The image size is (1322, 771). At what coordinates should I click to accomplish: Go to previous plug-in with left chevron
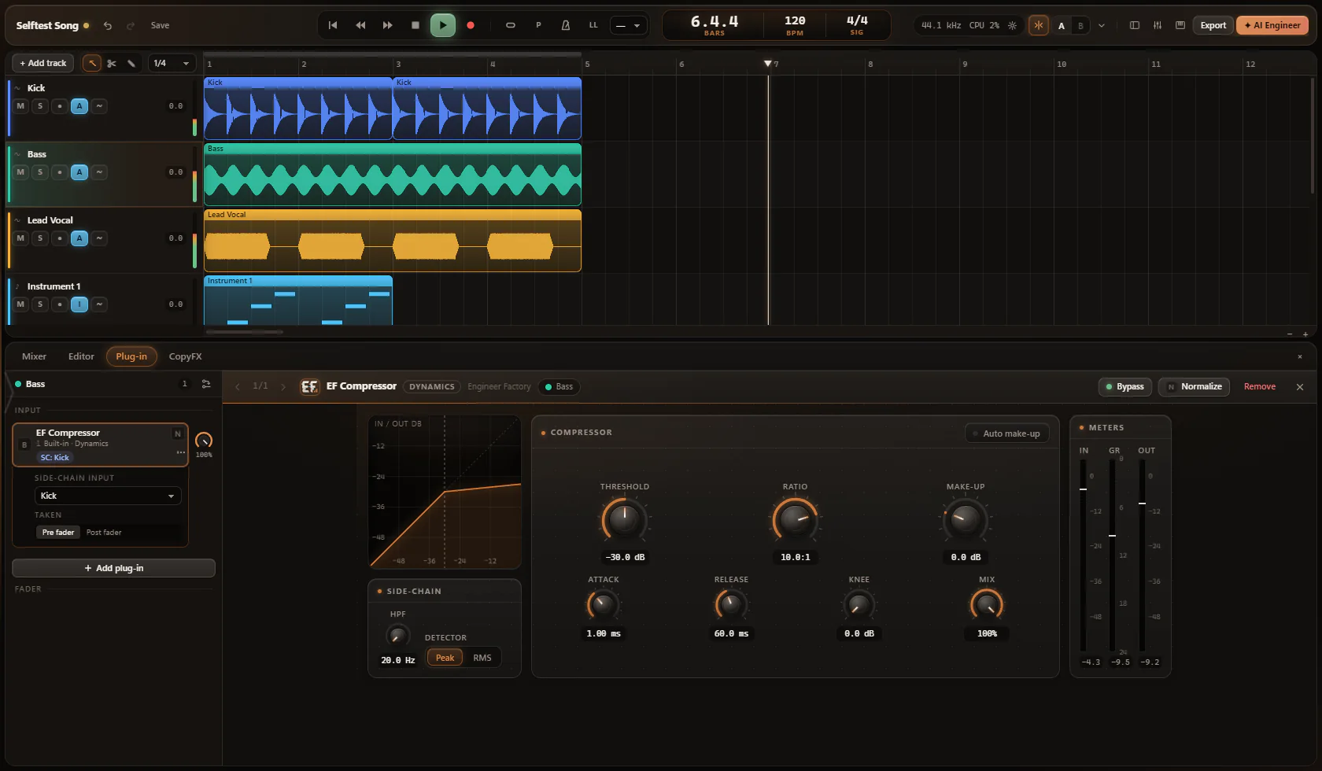pyautogui.click(x=238, y=386)
